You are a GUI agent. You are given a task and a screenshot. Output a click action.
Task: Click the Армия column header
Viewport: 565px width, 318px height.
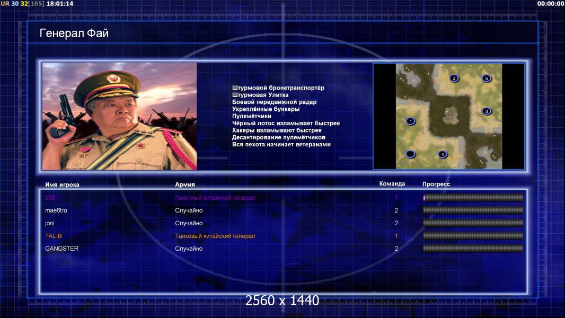pyautogui.click(x=185, y=184)
